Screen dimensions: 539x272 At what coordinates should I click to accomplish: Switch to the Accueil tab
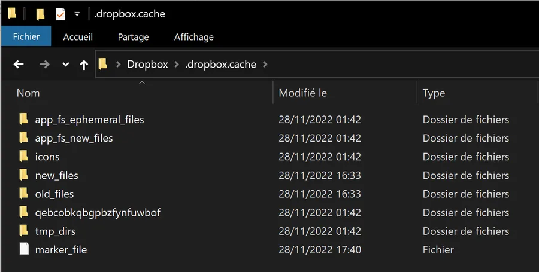78,37
